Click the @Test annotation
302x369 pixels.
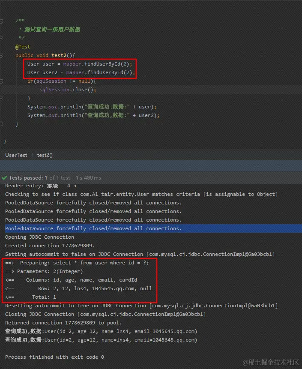(23, 47)
